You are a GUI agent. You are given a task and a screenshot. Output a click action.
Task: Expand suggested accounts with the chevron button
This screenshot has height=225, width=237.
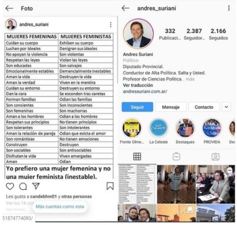pos(226,107)
